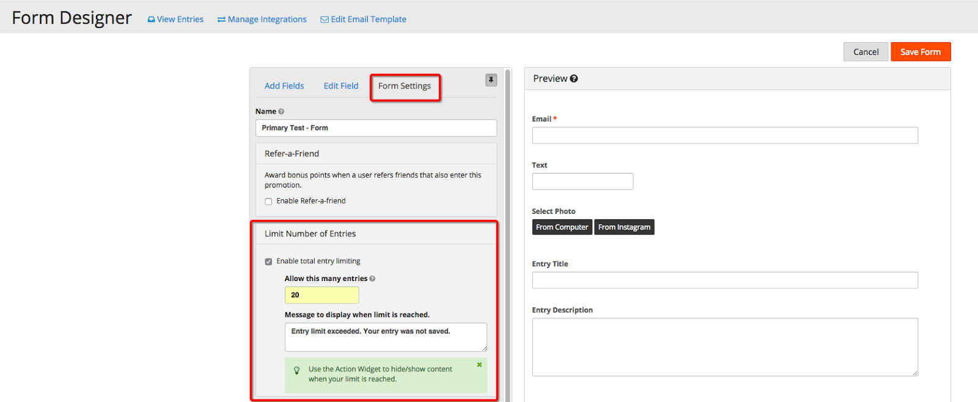Viewport: 978px width, 402px height.
Task: Open the Add Fields tab
Action: point(284,86)
